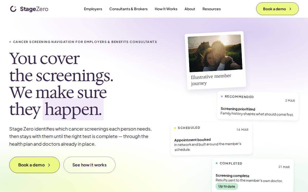Viewport: 308px width, 192px height.
Task: Click the Stage Zero identifies paragraph
Action: coord(80,136)
